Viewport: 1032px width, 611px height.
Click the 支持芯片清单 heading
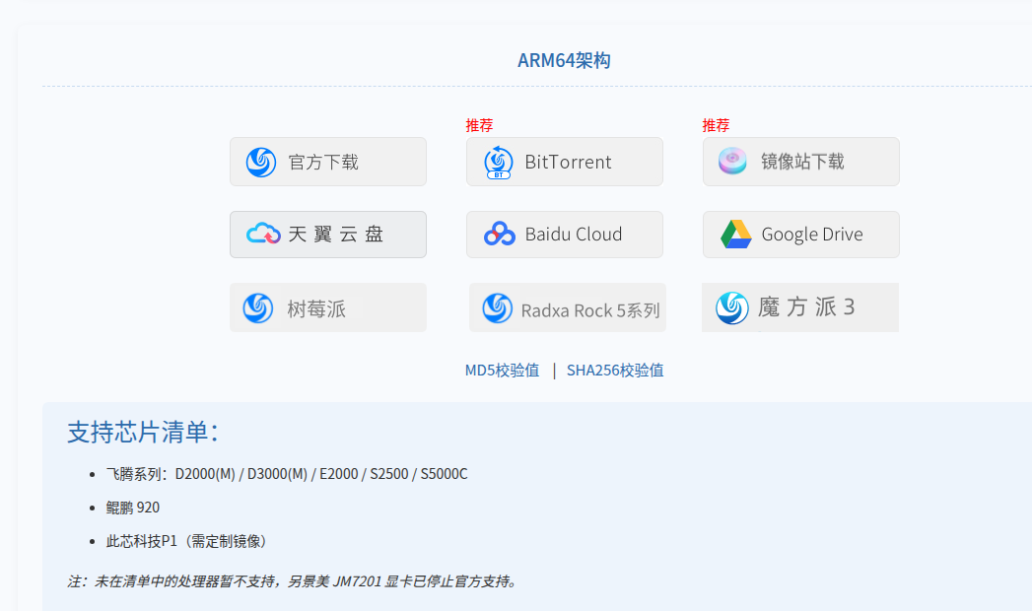click(143, 432)
